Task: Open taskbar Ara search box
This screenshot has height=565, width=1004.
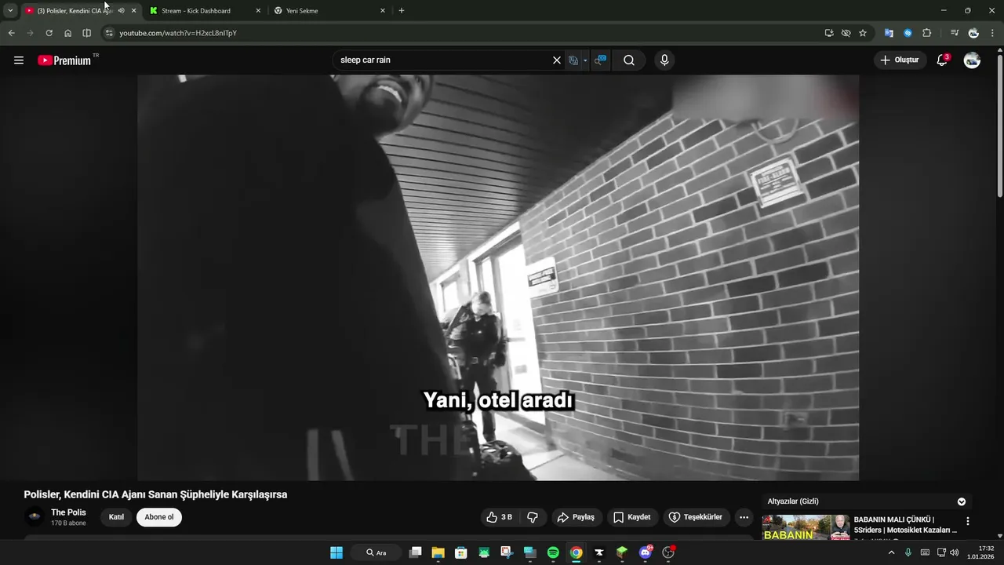Action: click(x=376, y=552)
